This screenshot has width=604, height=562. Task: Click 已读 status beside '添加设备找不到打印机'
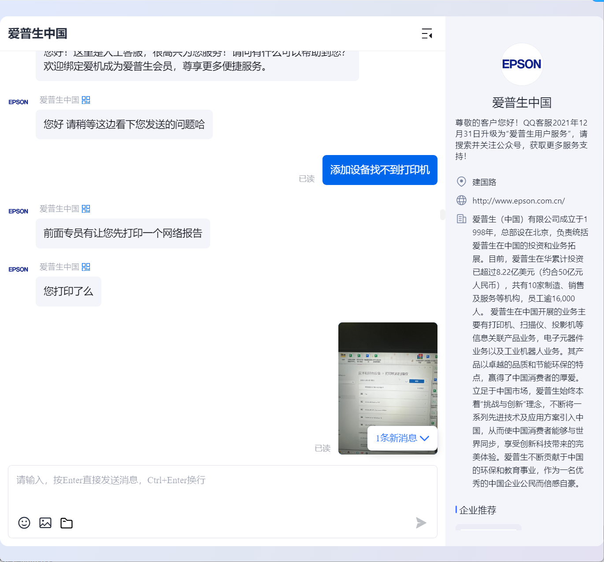307,179
